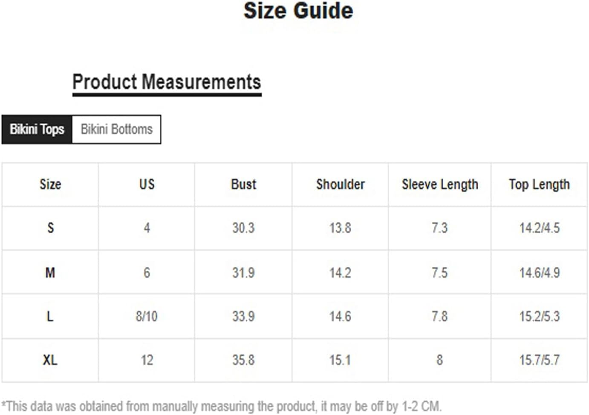The image size is (589, 415).
Task: Click the Size column header
Action: click(x=50, y=184)
